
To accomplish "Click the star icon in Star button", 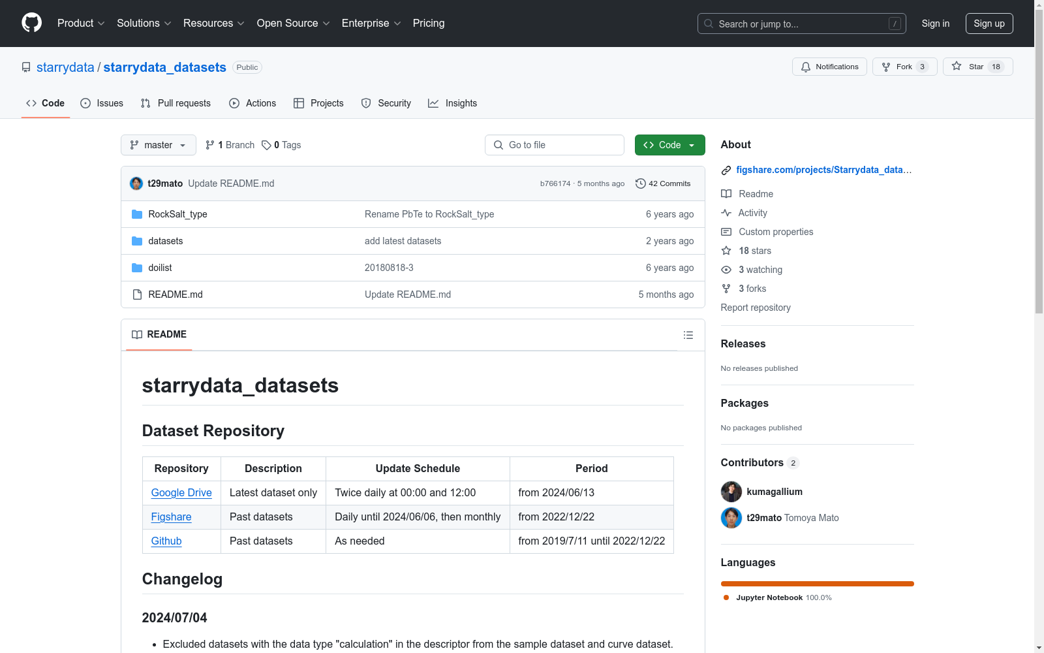I will coord(957,66).
